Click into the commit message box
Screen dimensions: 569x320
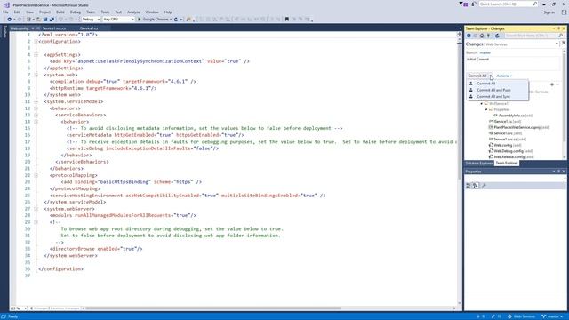pos(513,63)
